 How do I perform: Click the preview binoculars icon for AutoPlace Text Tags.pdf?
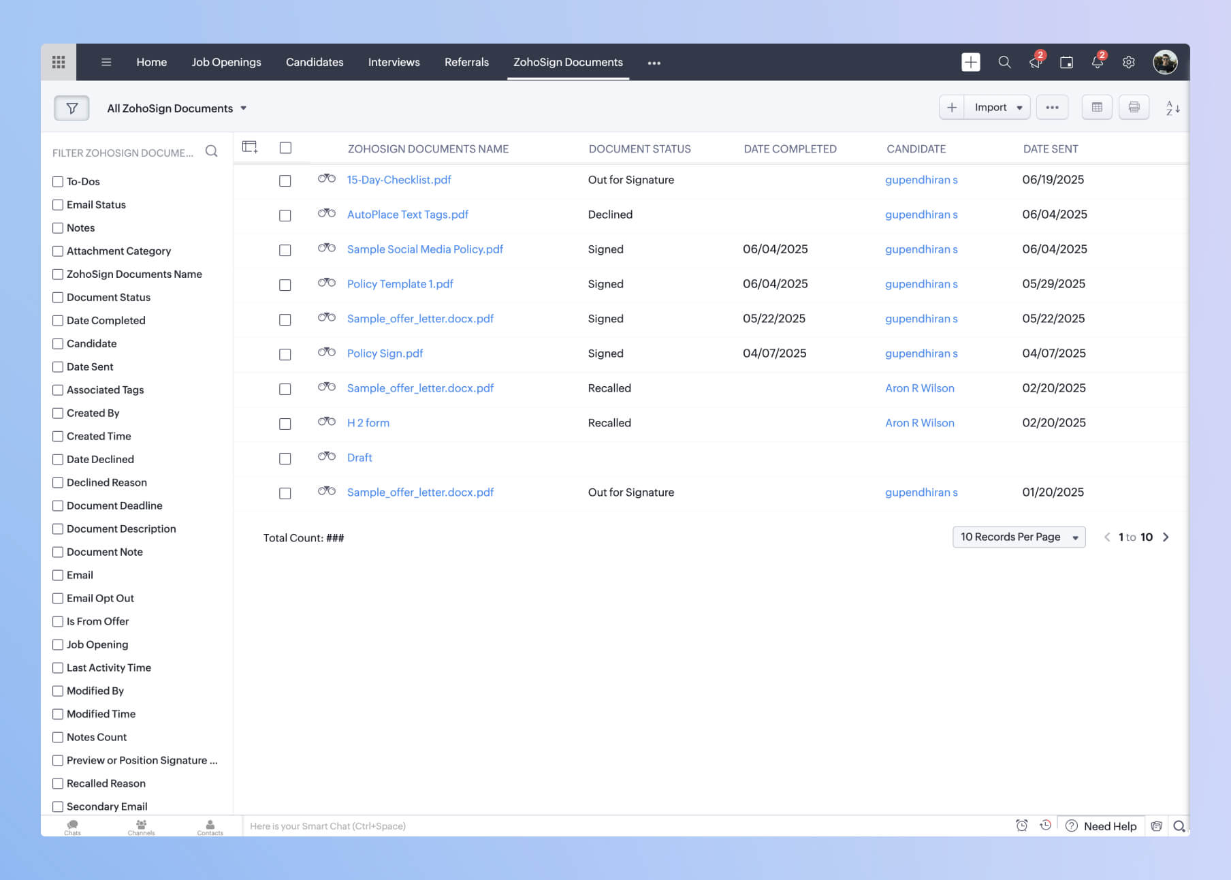[x=327, y=213]
